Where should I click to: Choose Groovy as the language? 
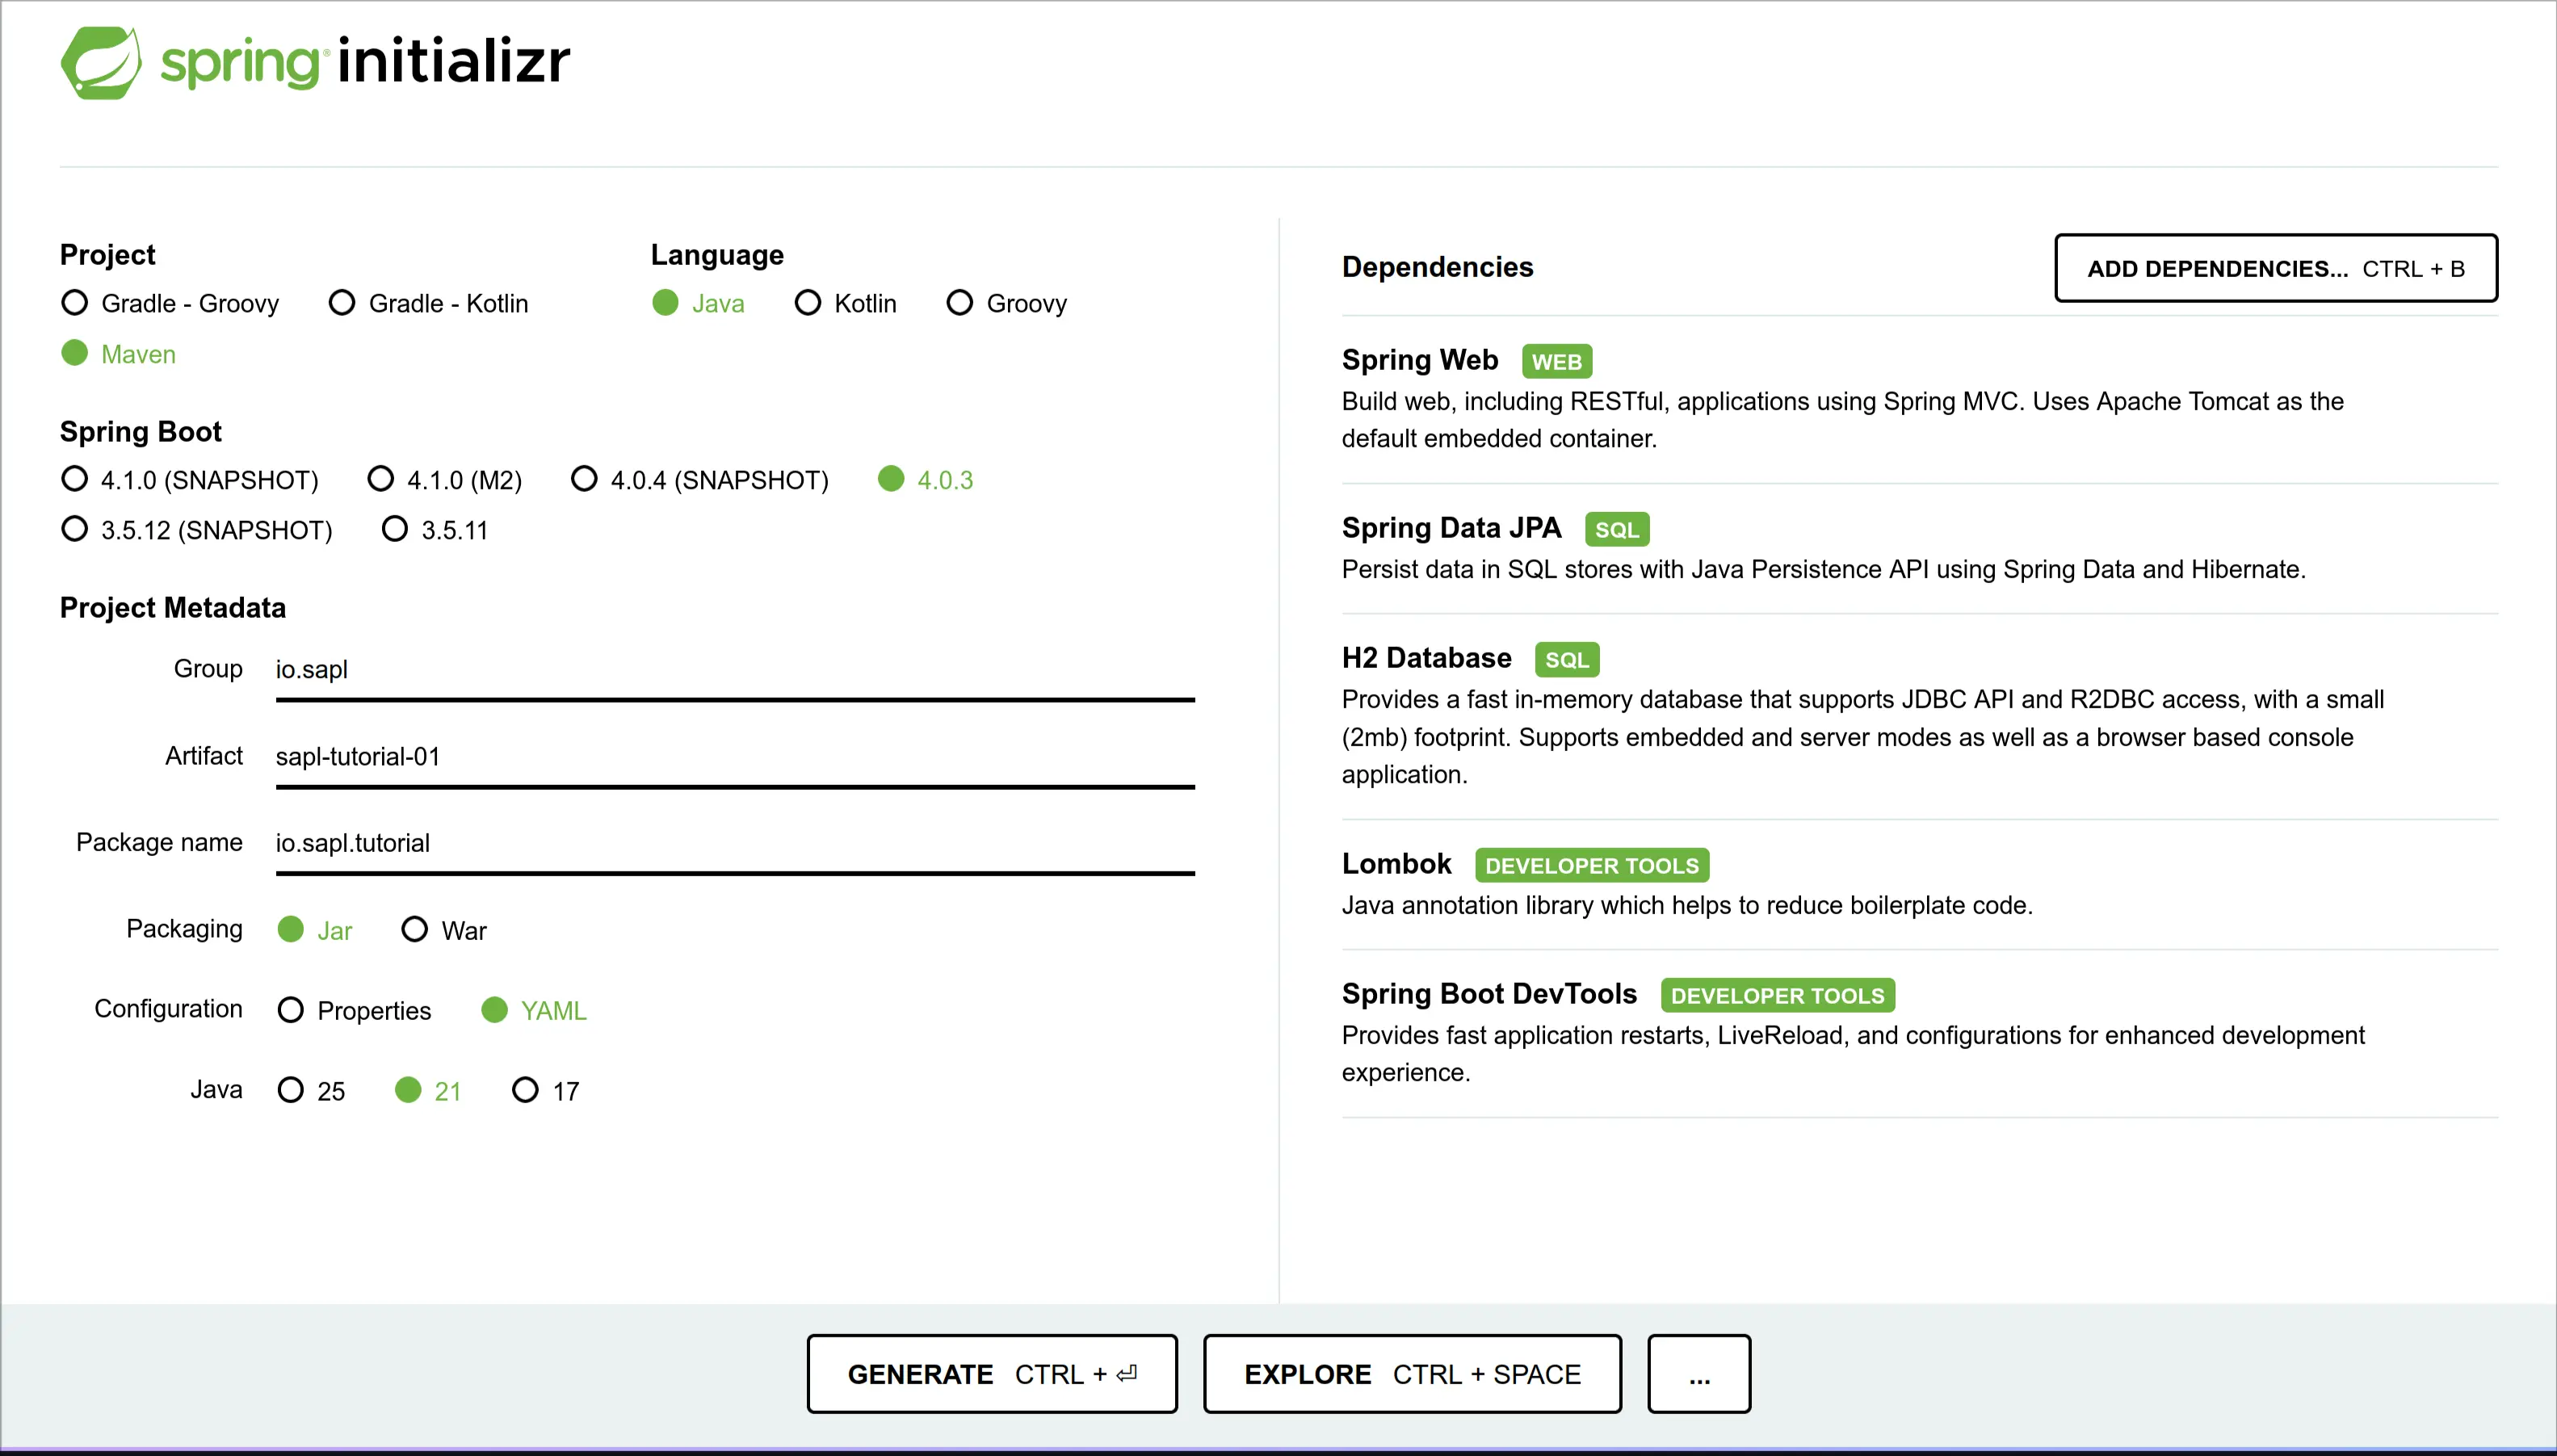[x=960, y=303]
